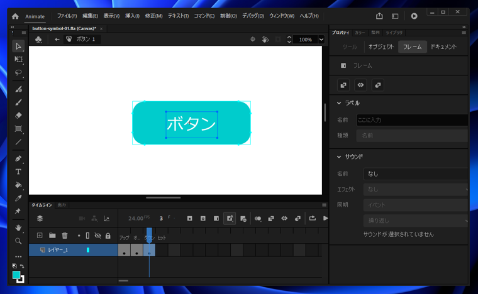Delete layer with trash icon

pyautogui.click(x=65, y=235)
